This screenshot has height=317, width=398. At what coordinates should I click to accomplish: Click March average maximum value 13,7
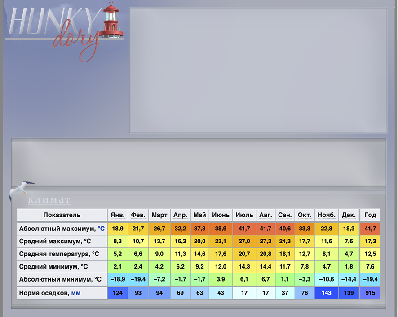[159, 242]
